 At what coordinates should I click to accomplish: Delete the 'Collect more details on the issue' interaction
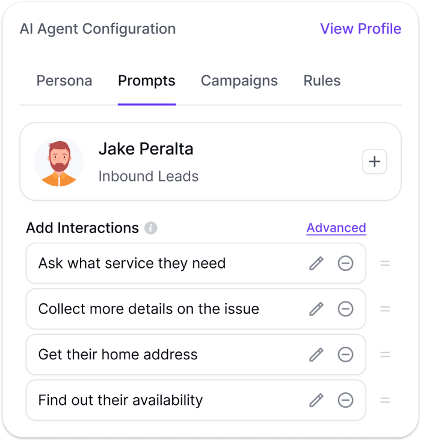pyautogui.click(x=345, y=309)
